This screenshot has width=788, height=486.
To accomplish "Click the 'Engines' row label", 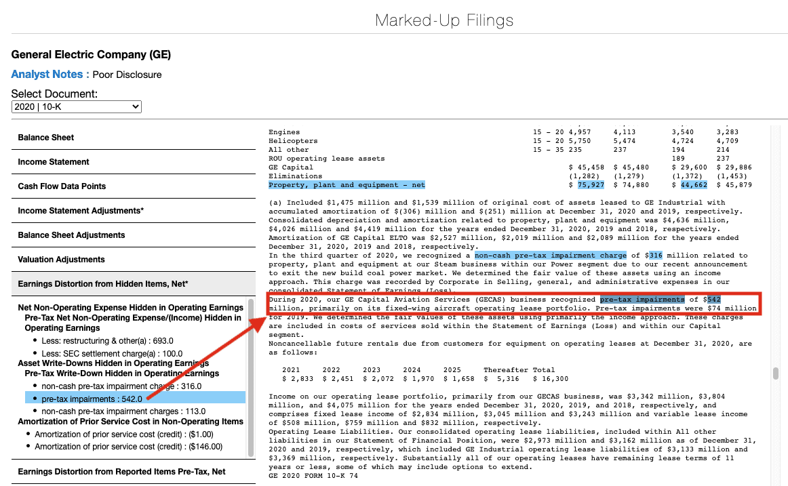I will pos(284,132).
